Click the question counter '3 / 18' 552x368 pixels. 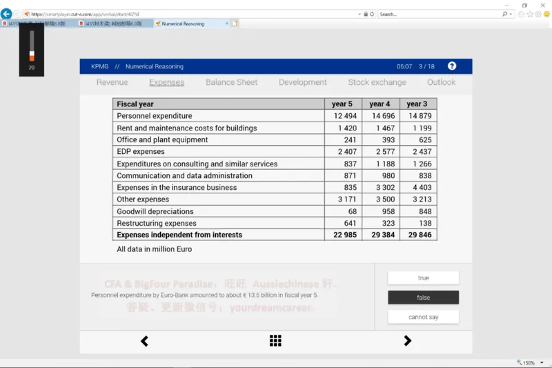coord(426,66)
